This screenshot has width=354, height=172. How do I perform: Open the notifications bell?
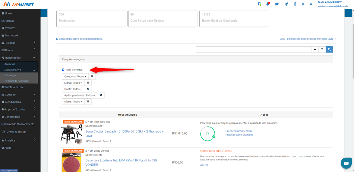(x=268, y=4)
